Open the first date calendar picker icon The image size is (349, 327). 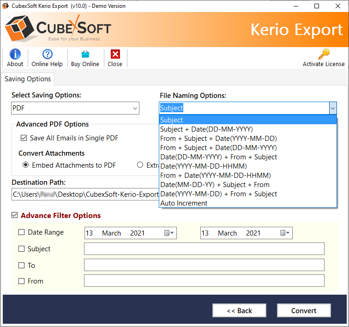168,233
